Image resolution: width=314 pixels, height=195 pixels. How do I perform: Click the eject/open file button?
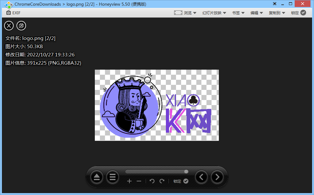97,177
